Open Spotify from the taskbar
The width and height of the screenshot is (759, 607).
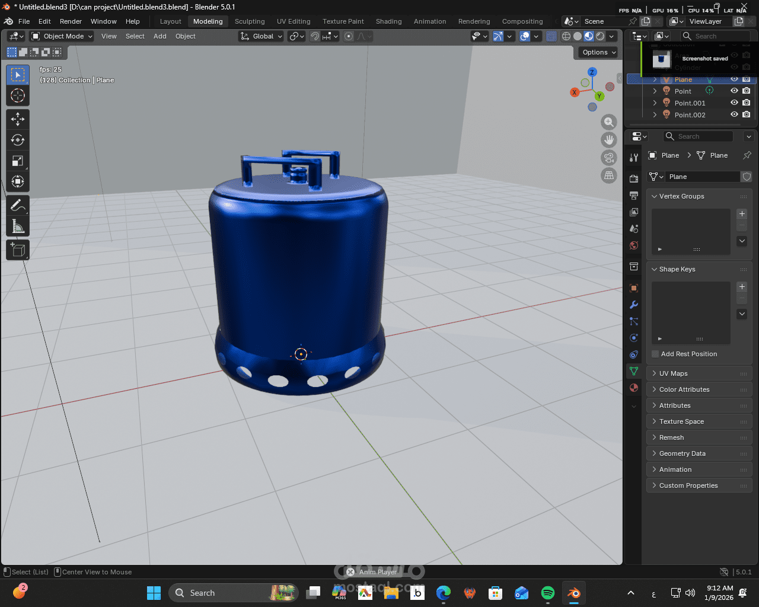(x=548, y=593)
